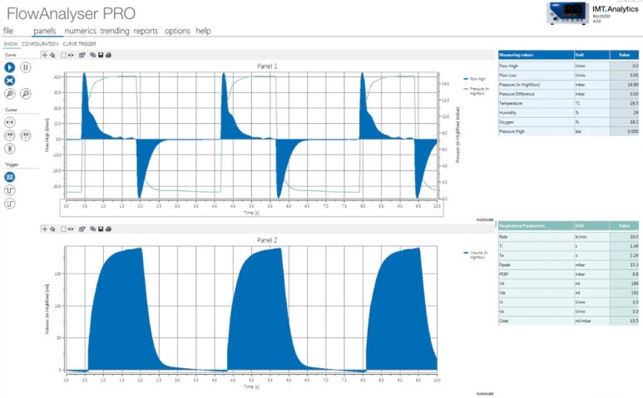Click the Respiratory Parameters table header
This screenshot has height=398, width=643.
click(x=568, y=226)
